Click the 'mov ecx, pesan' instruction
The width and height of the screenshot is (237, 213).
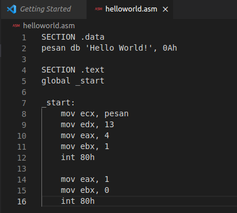[x=95, y=113]
